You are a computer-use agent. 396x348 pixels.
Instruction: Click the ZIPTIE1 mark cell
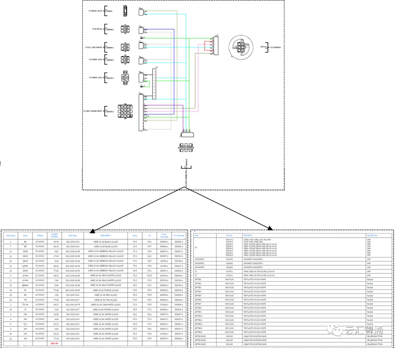pyautogui.click(x=205, y=279)
